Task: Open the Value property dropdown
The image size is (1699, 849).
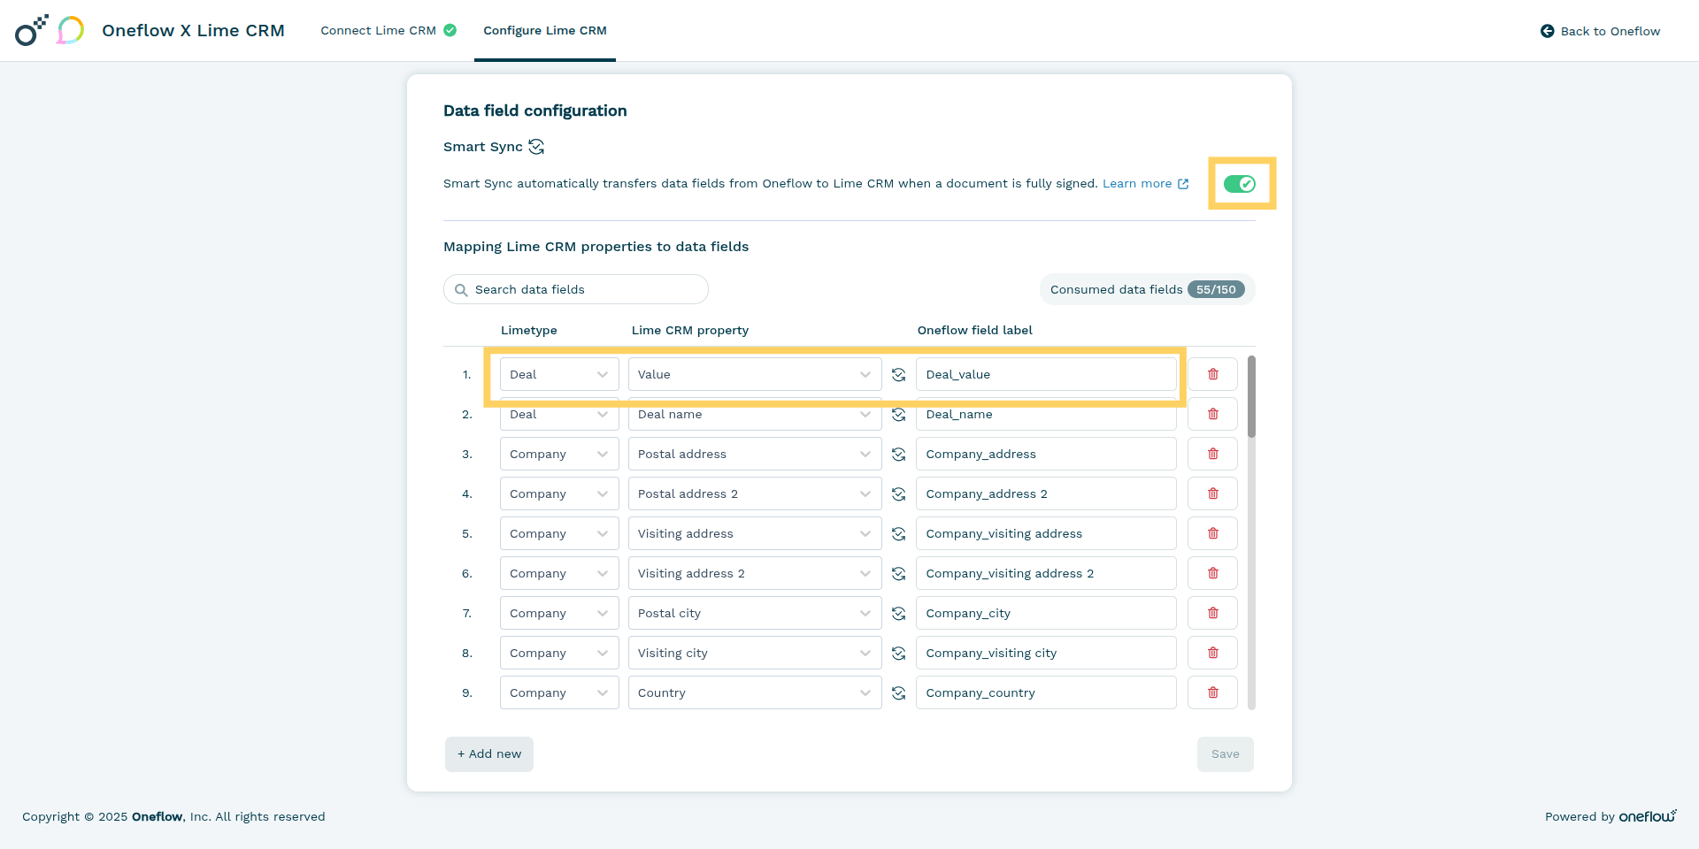Action: tap(755, 374)
